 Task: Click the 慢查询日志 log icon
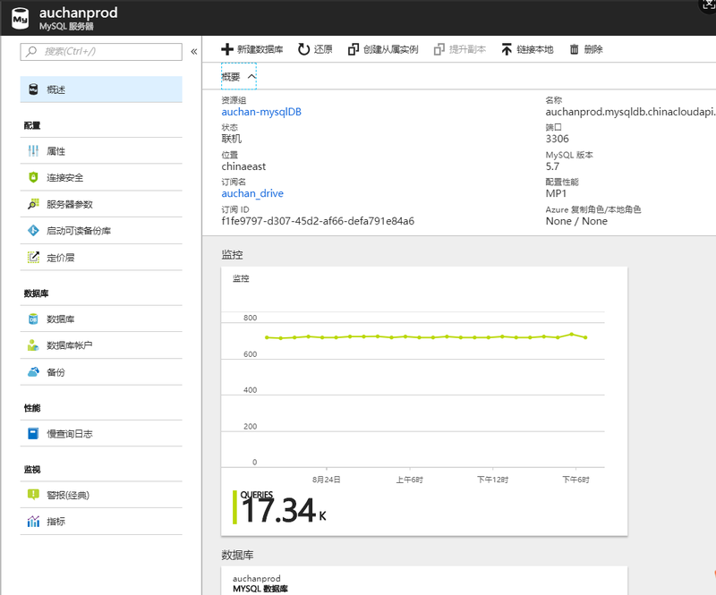(33, 433)
